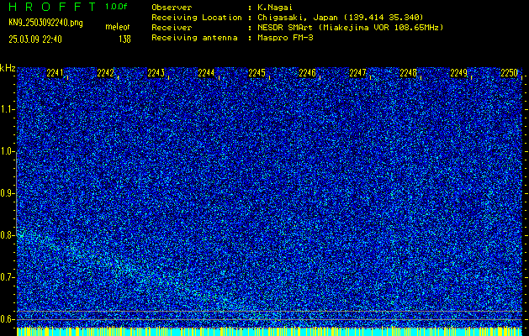
Task: Click the meteor label
Action: [118, 27]
